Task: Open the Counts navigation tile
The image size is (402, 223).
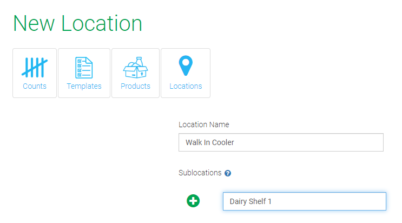Action: [35, 73]
